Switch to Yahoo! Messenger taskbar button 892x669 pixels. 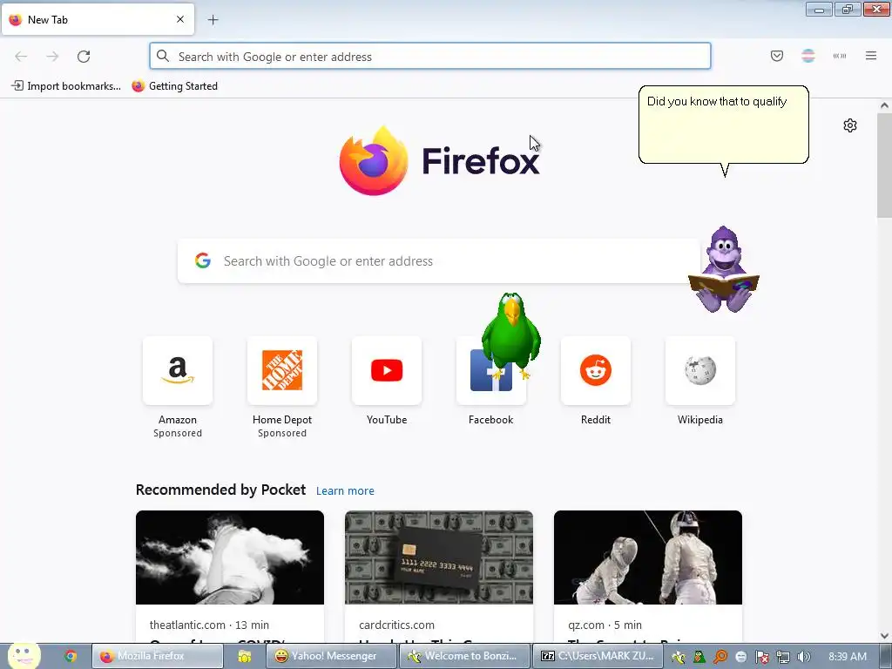[332, 657]
